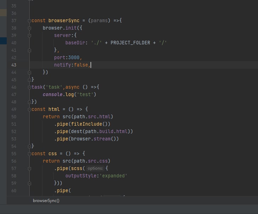The image size is (258, 214).
Task: Click fold end marker on line 54
Action: coord(29,146)
